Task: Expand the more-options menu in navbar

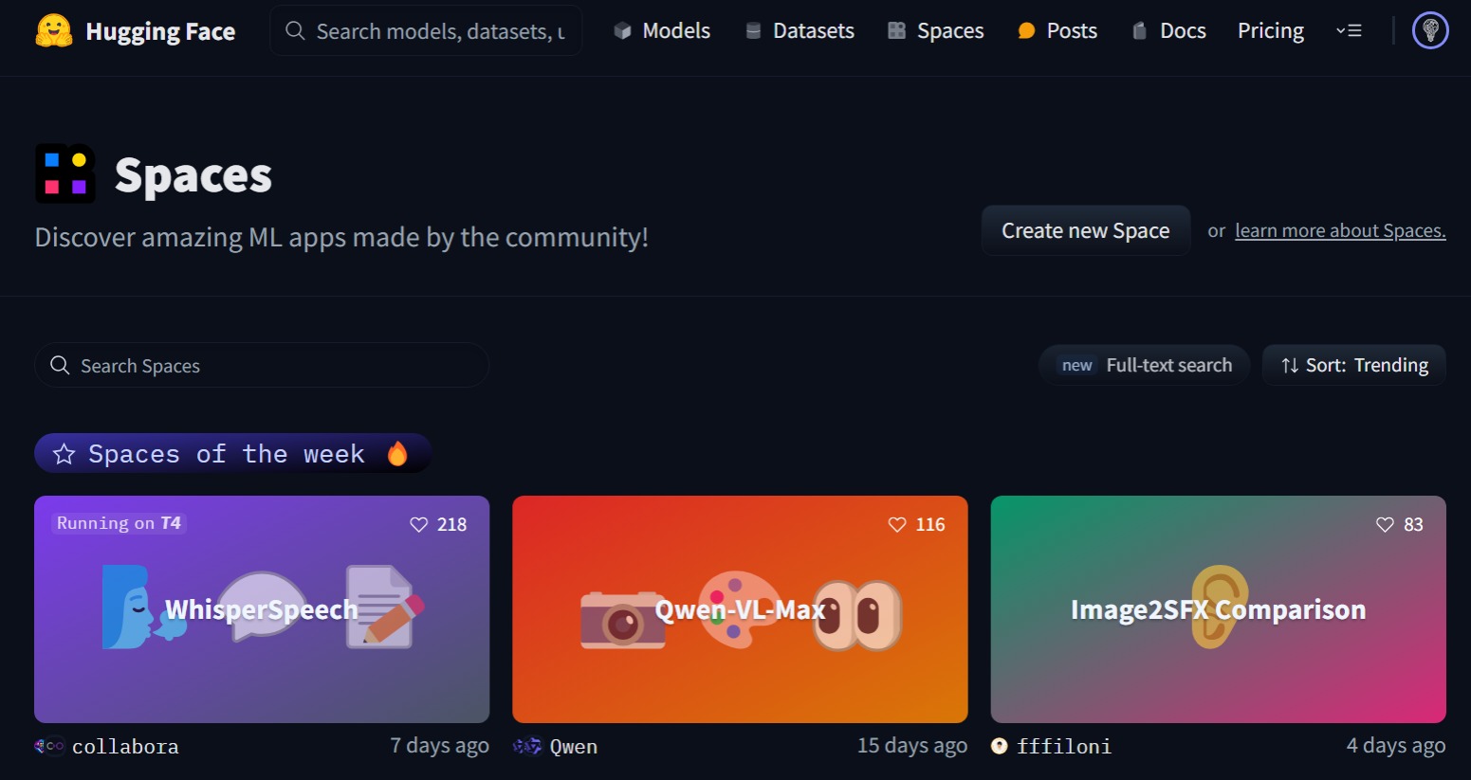Action: (1349, 31)
